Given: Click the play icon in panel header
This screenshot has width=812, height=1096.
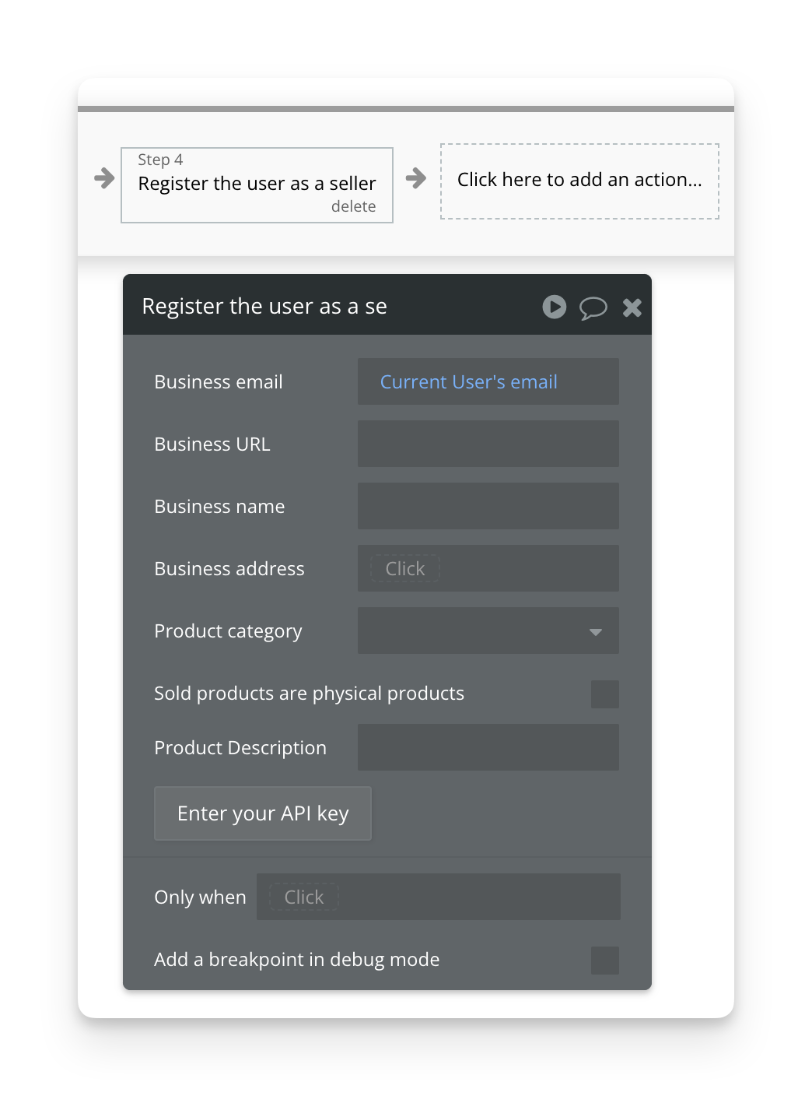Looking at the screenshot, I should coord(554,307).
